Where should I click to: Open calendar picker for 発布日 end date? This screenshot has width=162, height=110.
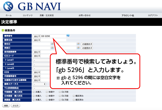pyautogui.click(x=78, y=44)
